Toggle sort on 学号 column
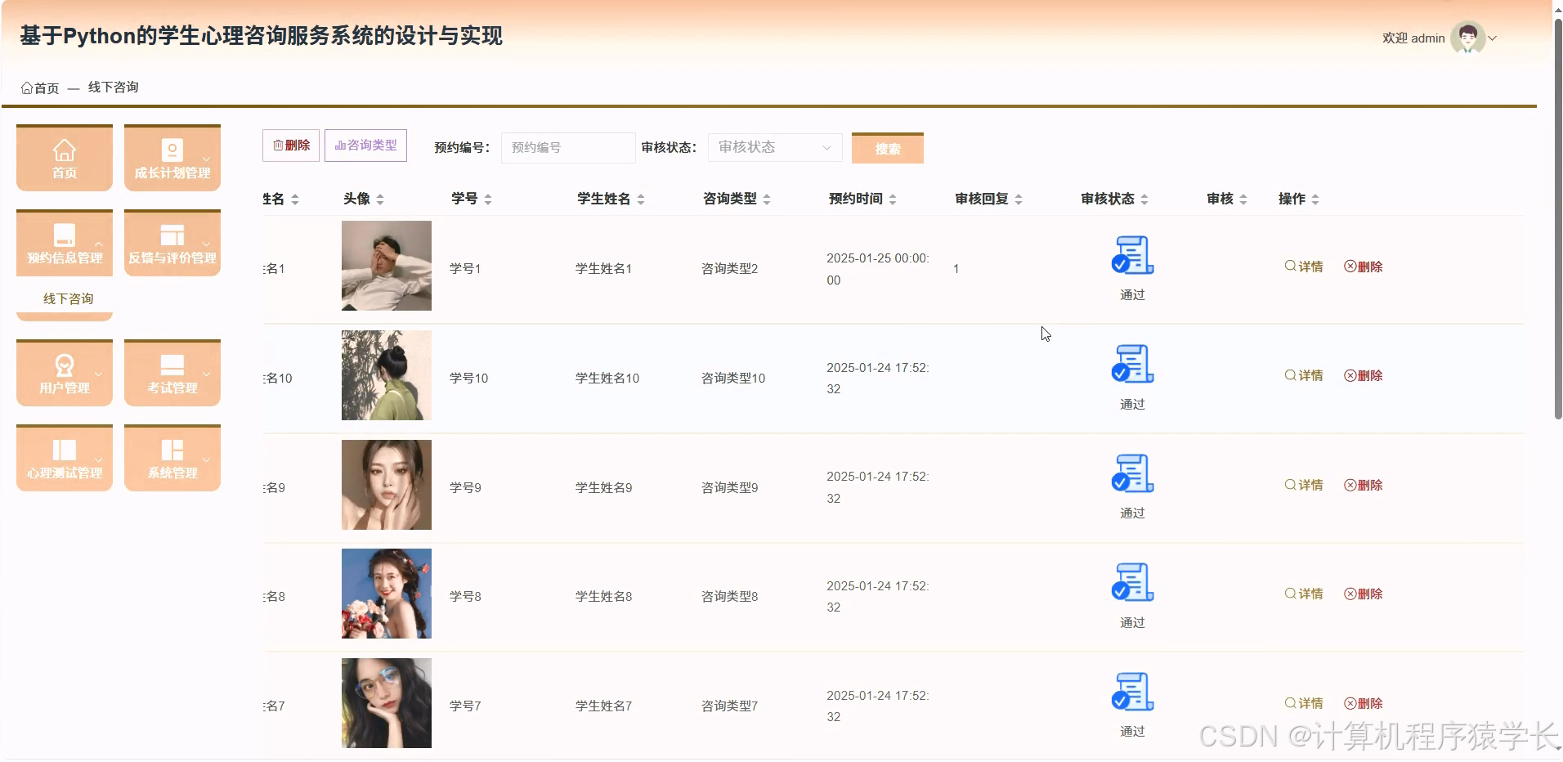Screen dimensions: 1563x762 489,198
